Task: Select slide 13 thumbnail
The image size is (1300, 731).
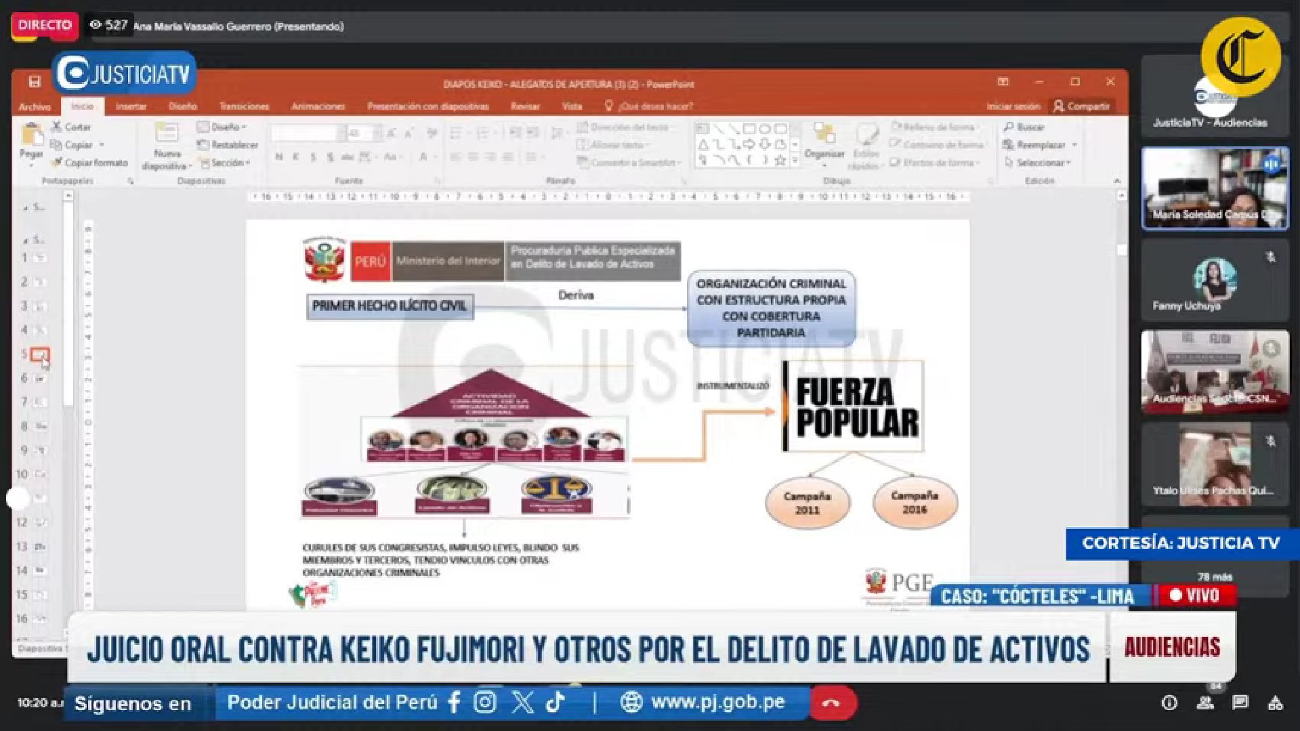Action: pyautogui.click(x=41, y=547)
